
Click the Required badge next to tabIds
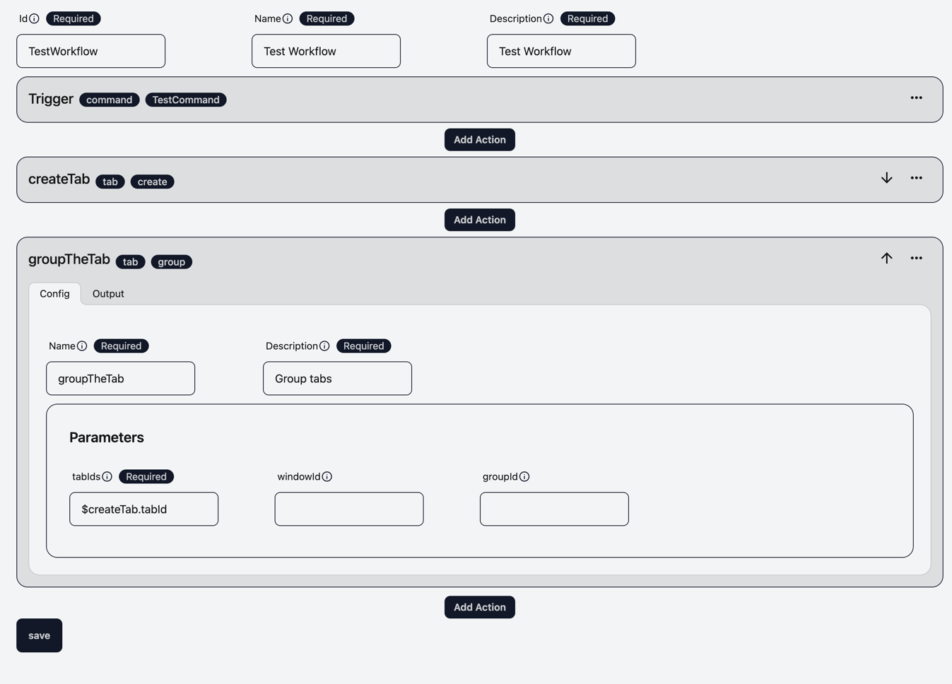(146, 476)
